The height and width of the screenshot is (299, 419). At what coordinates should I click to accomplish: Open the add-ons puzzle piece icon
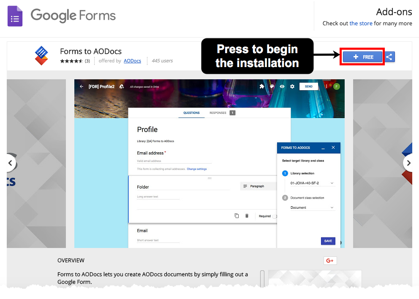(x=261, y=86)
